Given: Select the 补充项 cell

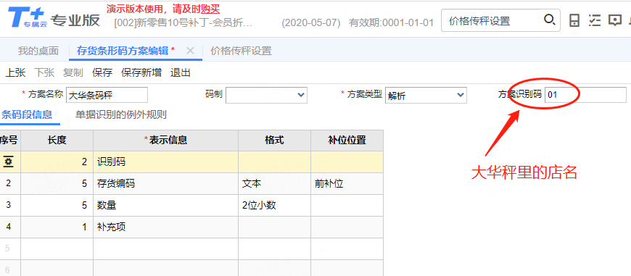Looking at the screenshot, I should point(166,227).
